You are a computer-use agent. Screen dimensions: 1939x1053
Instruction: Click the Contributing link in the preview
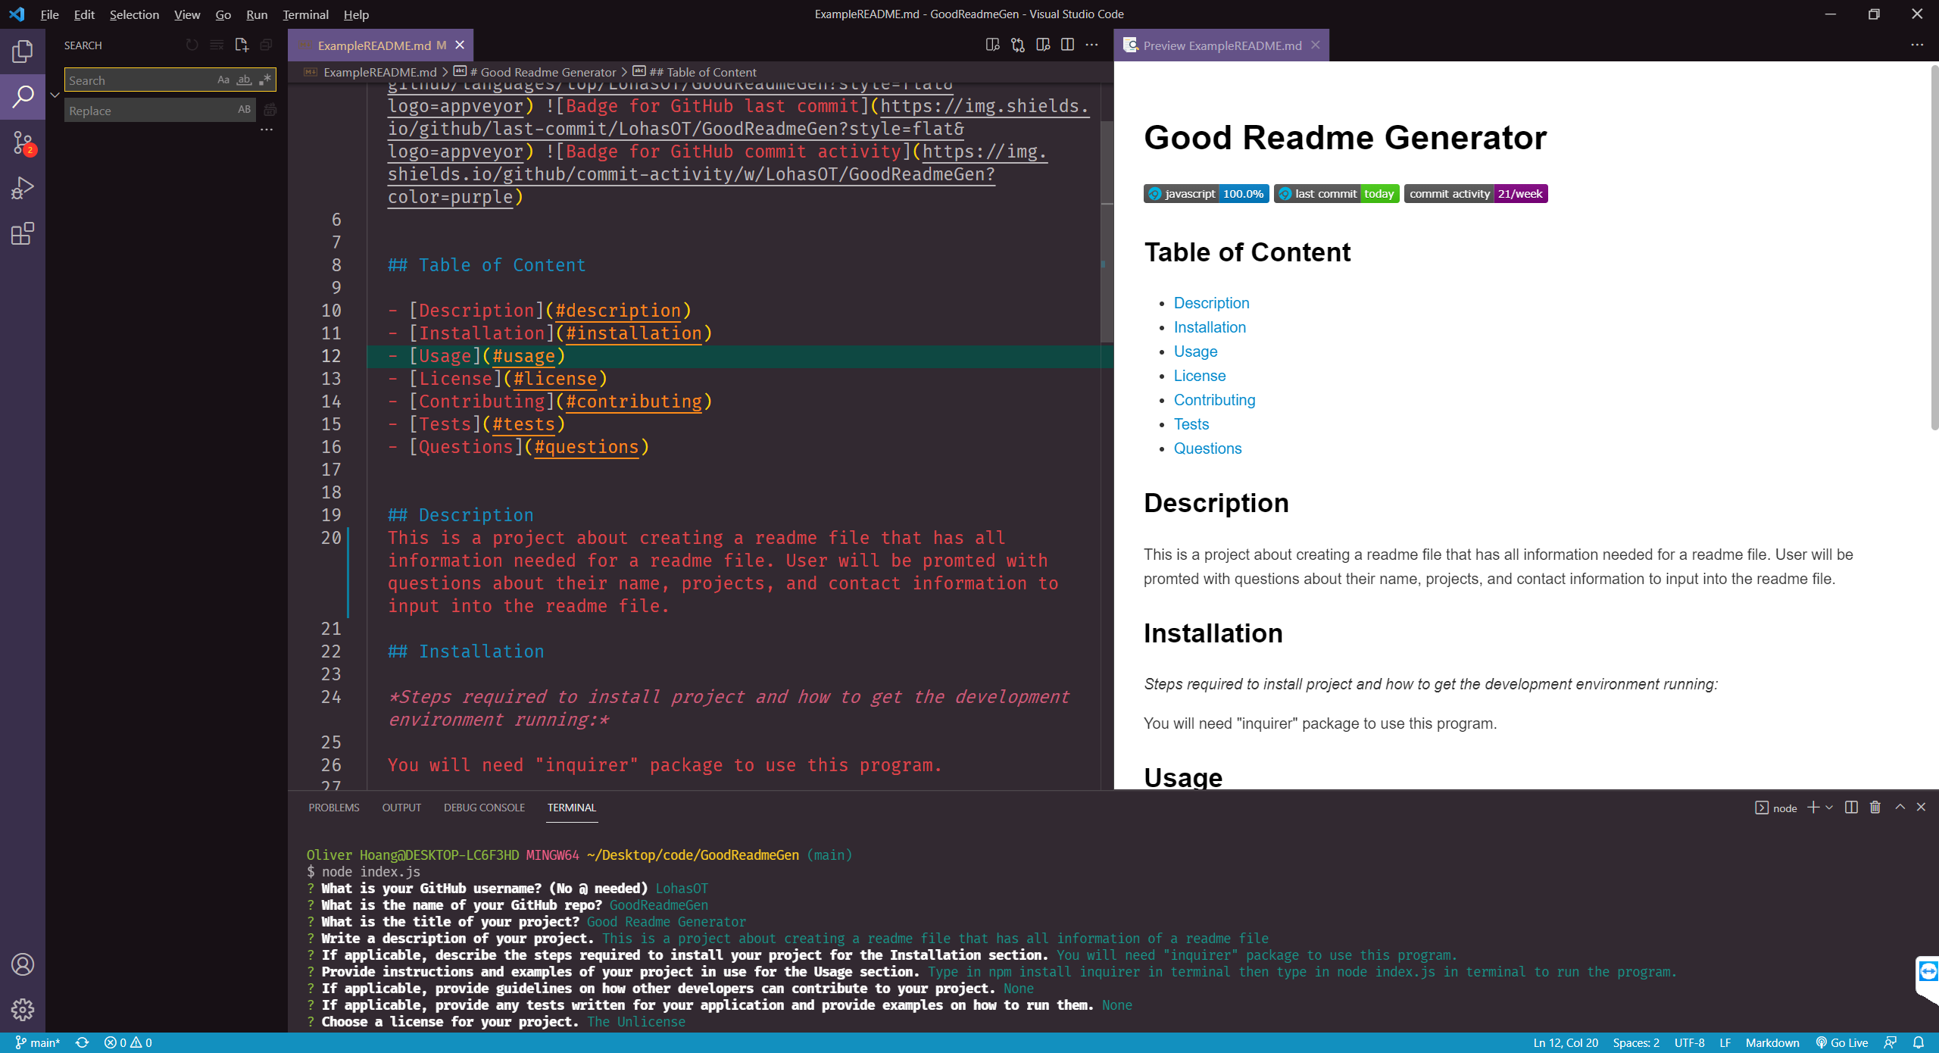[x=1214, y=400]
